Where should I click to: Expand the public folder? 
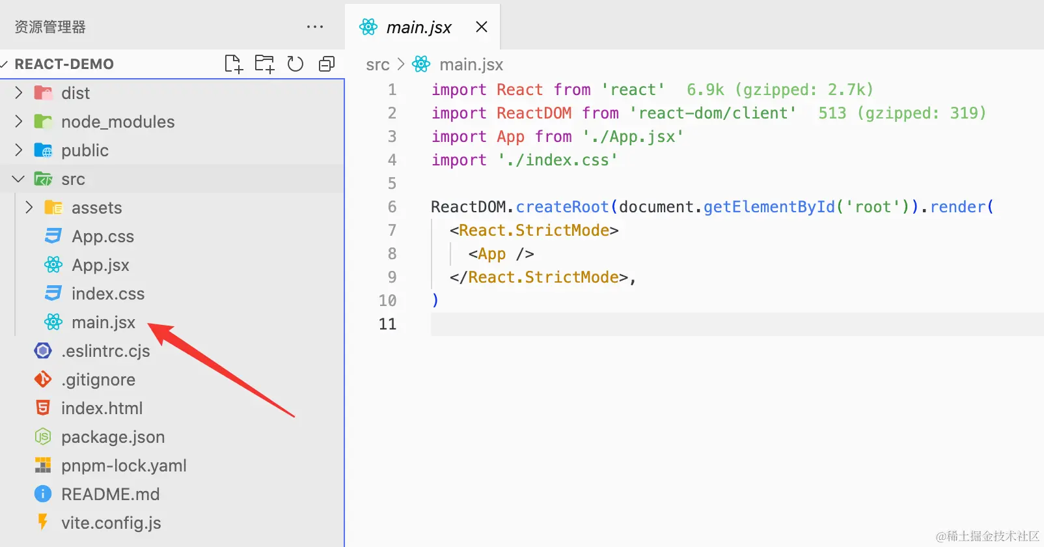pos(19,150)
